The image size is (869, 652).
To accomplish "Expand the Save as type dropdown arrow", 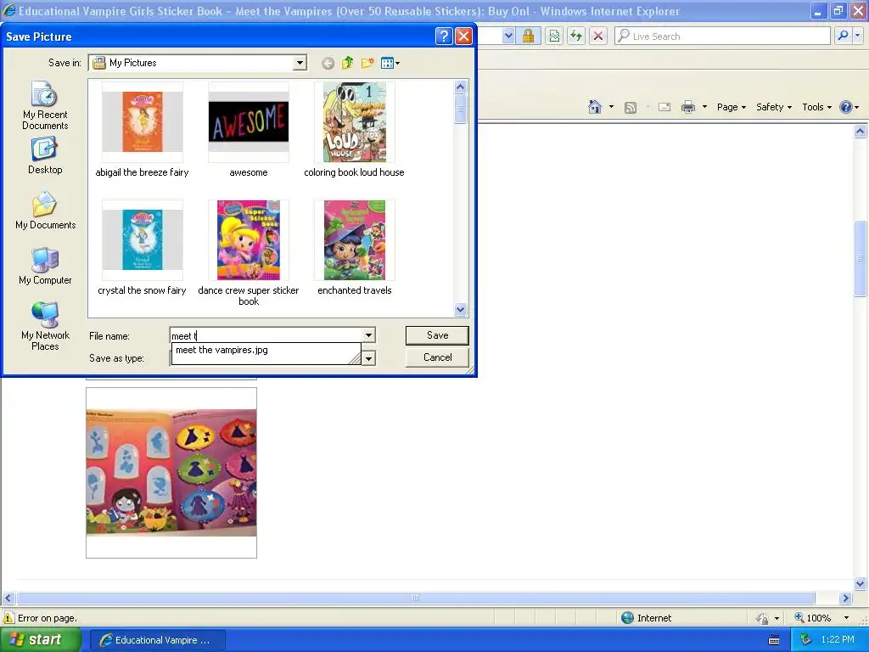I will click(368, 358).
